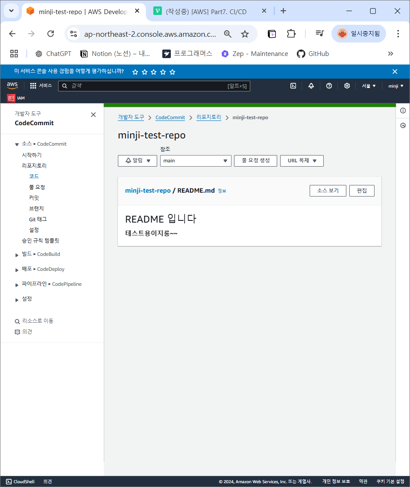Viewport: 410px width, 487px height.
Task: Open the notifications bell in AWS header
Action: coord(311,86)
